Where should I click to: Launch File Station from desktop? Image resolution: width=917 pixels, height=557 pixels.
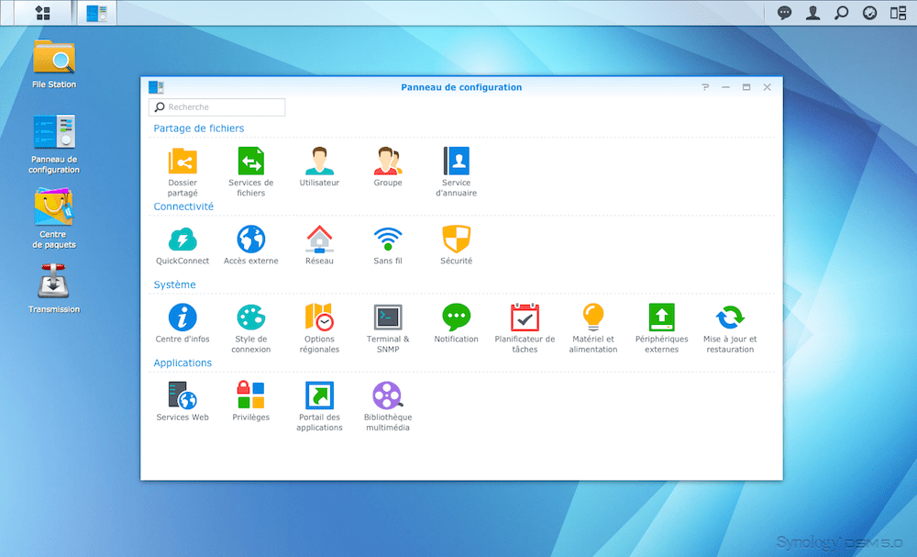click(54, 64)
